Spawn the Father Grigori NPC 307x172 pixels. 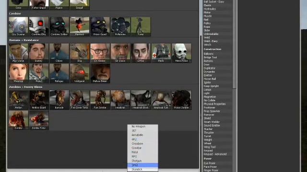click(x=39, y=4)
